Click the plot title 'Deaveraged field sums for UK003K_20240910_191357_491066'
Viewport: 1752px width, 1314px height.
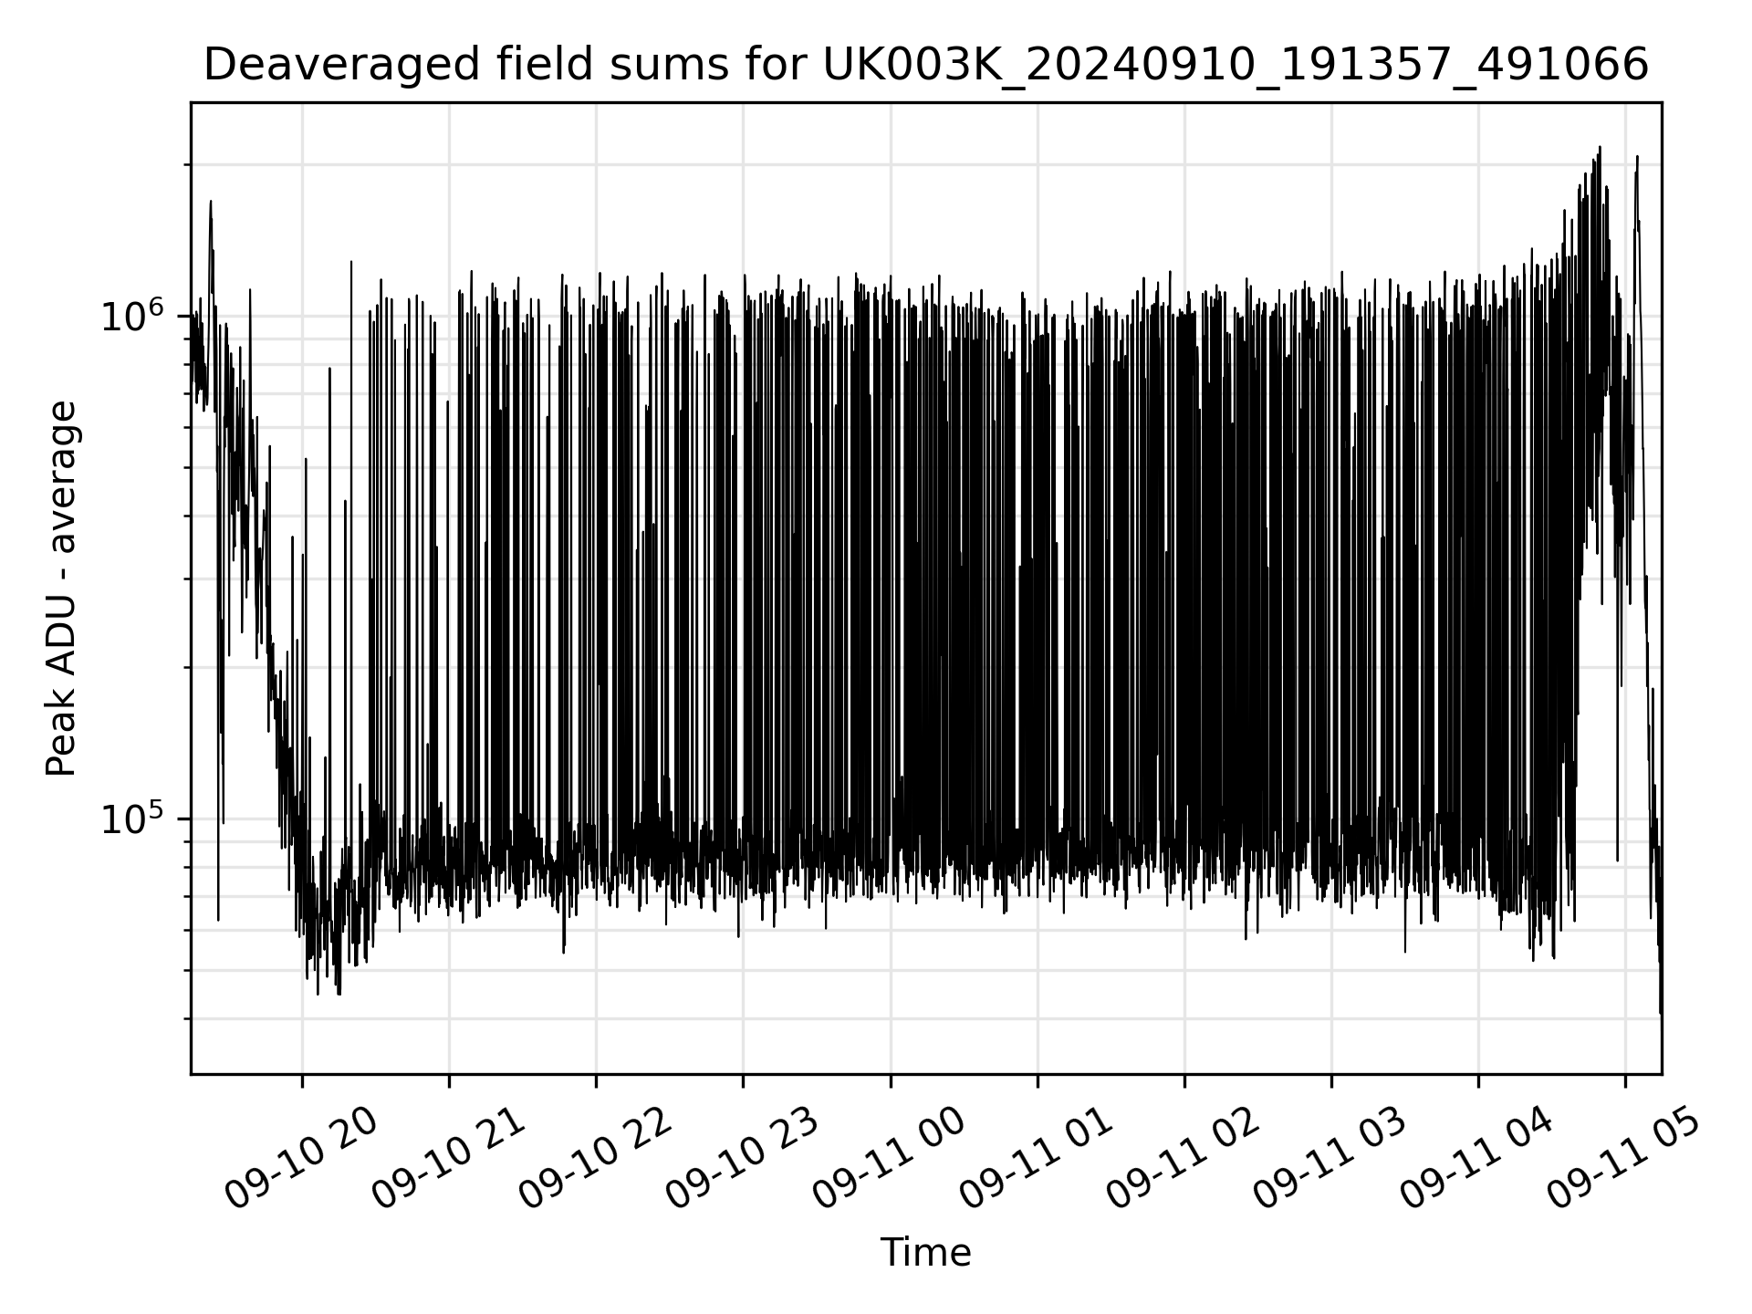click(x=925, y=66)
